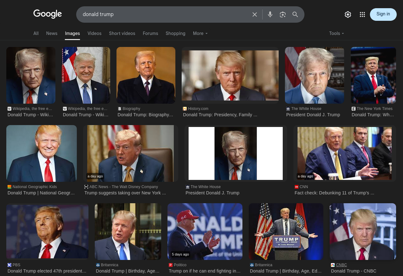Screen dimensions: 403x276
Task: Click The New York Times favicon
Action: coord(354,109)
